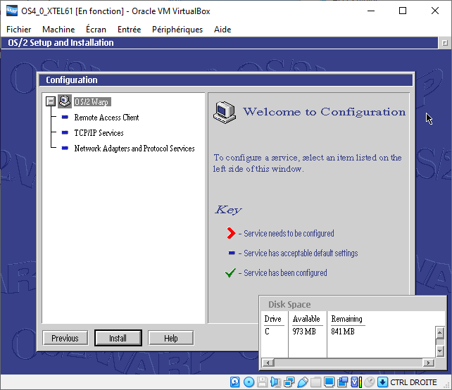Click the optical disc status icon

point(249,382)
